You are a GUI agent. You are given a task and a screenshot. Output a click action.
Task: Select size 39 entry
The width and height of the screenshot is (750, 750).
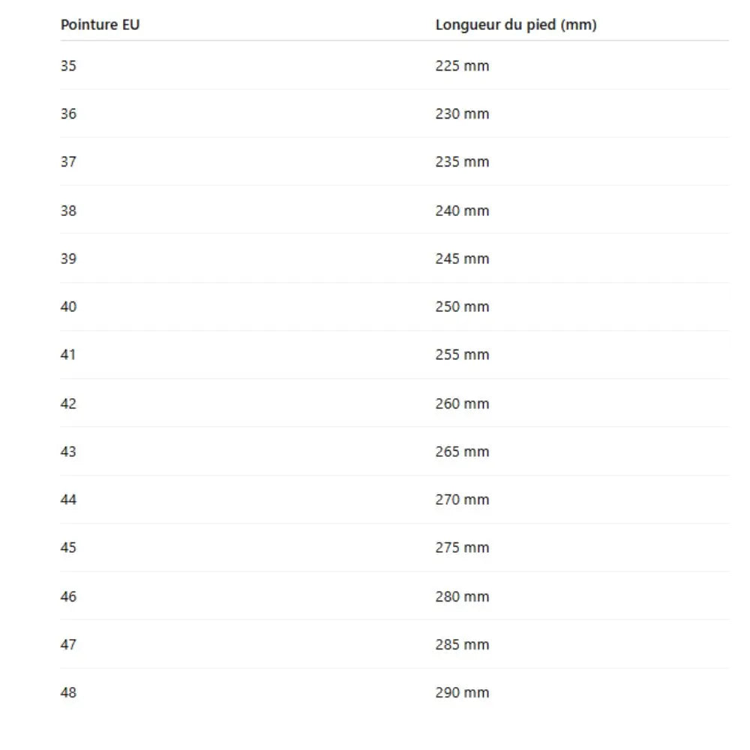68,258
